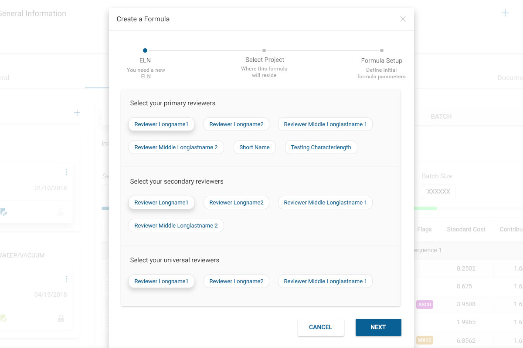
Task: Switch to the BATCH tab in background
Action: click(x=441, y=117)
